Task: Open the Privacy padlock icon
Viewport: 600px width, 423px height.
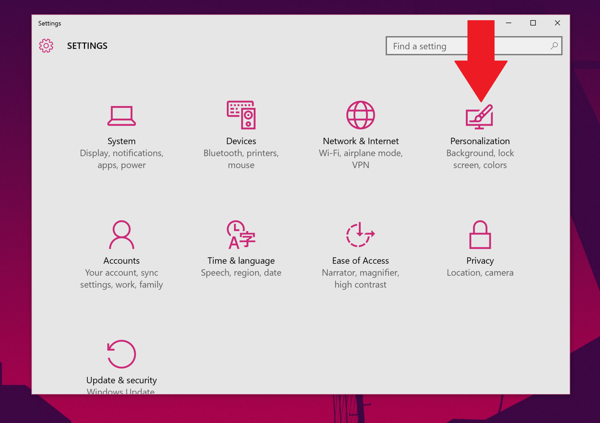Action: (479, 234)
